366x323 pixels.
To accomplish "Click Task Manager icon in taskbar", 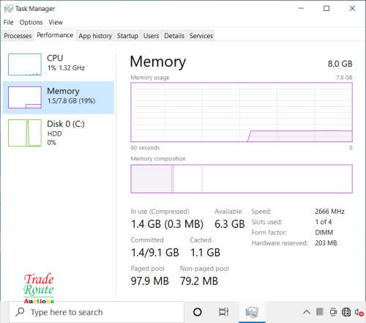I will pyautogui.click(x=252, y=312).
